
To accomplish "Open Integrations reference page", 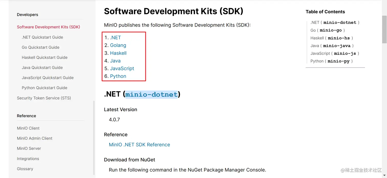I will [x=28, y=159].
